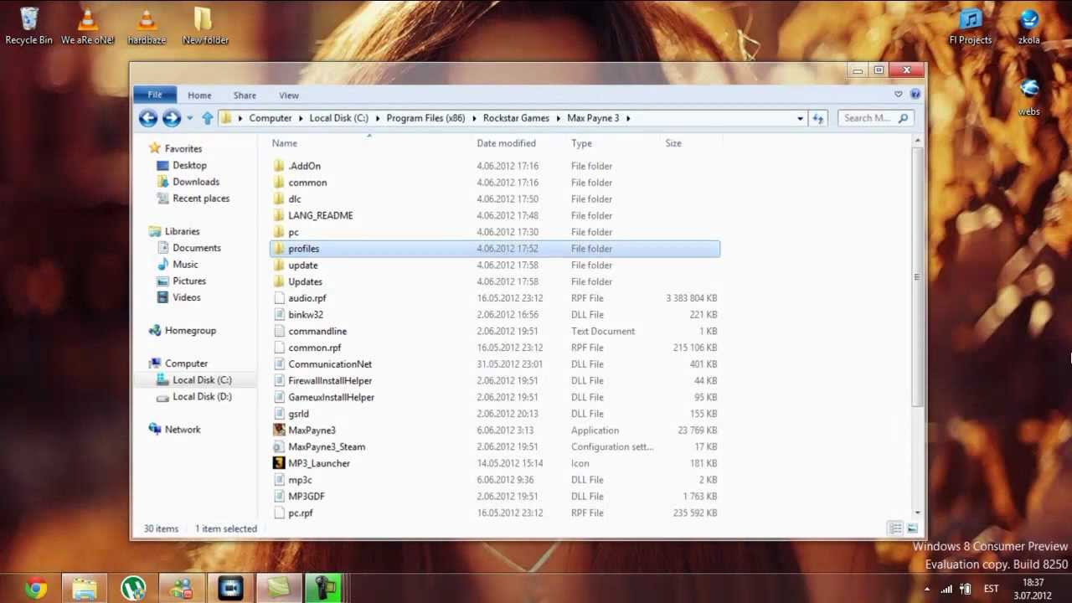The width and height of the screenshot is (1072, 603).
Task: Click the EST input language indicator
Action: pos(992,589)
